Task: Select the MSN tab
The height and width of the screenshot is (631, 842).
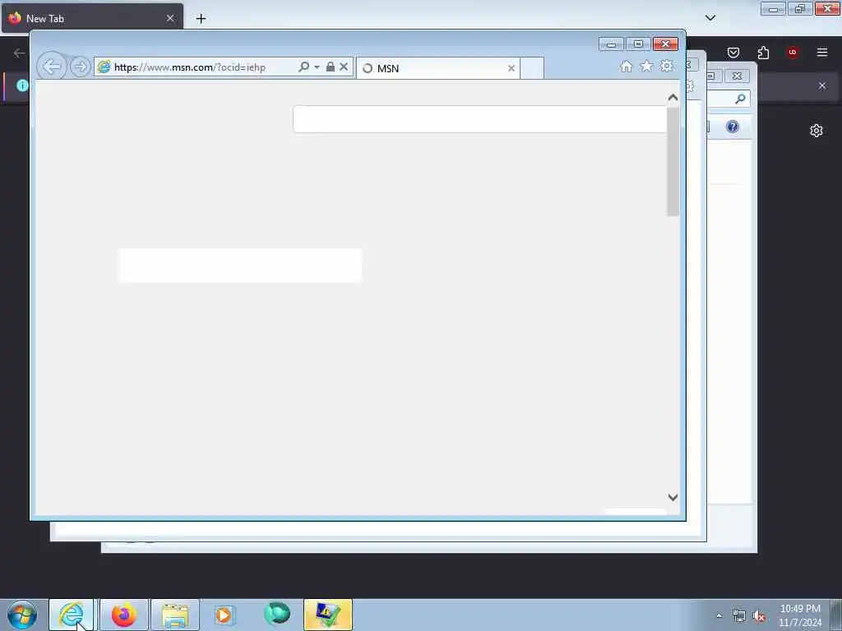Action: coord(437,68)
